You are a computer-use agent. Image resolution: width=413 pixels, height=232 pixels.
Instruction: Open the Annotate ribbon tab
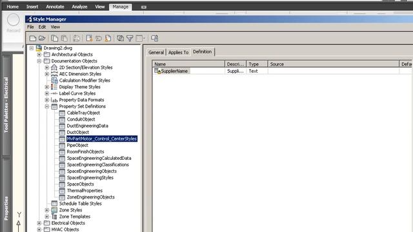click(x=55, y=7)
